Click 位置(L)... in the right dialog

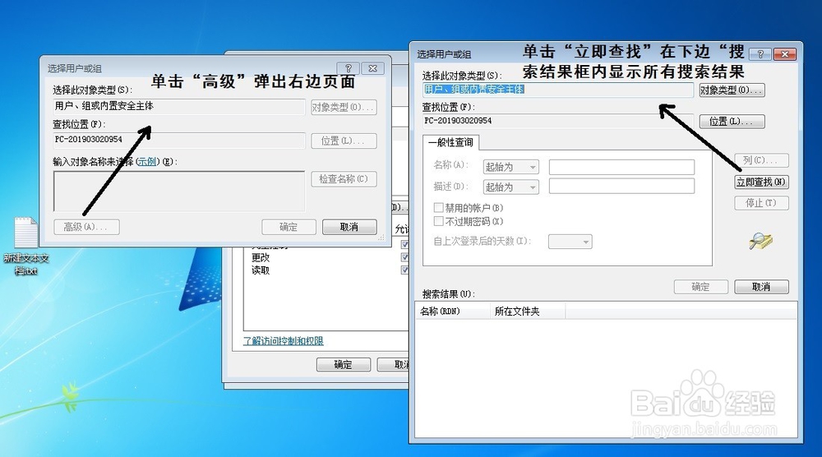[732, 122]
